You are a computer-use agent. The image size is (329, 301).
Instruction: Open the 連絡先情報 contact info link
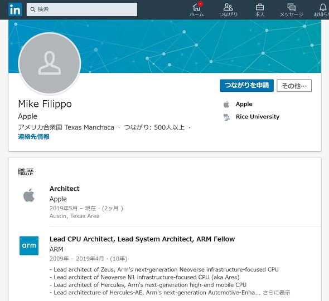point(33,137)
